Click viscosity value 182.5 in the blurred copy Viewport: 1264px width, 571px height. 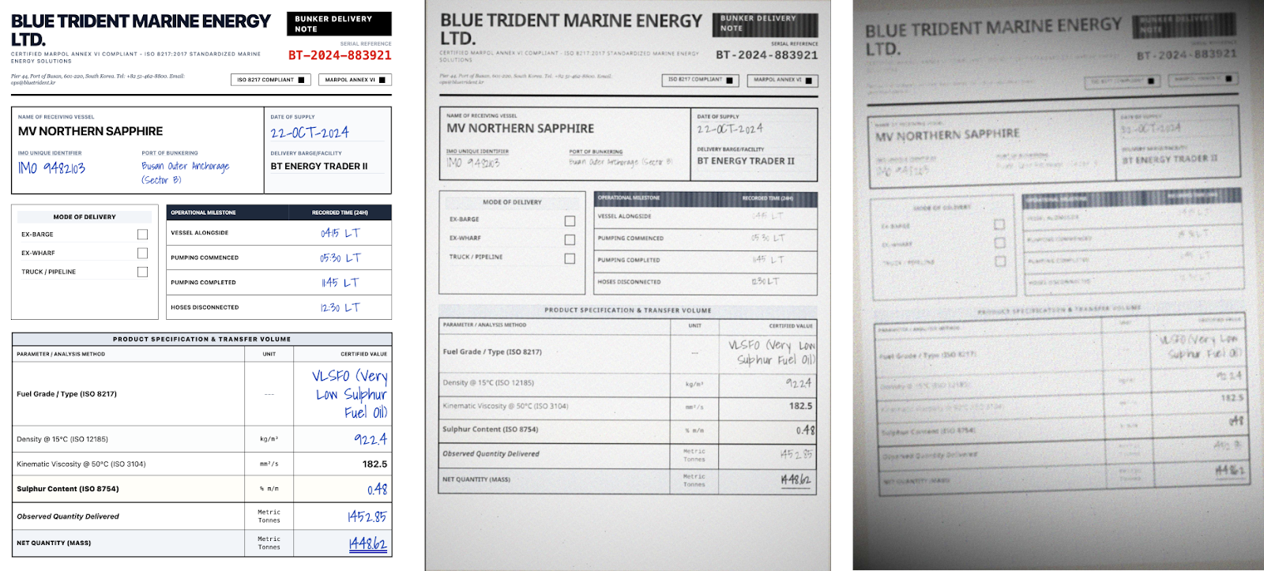[x=1232, y=398]
